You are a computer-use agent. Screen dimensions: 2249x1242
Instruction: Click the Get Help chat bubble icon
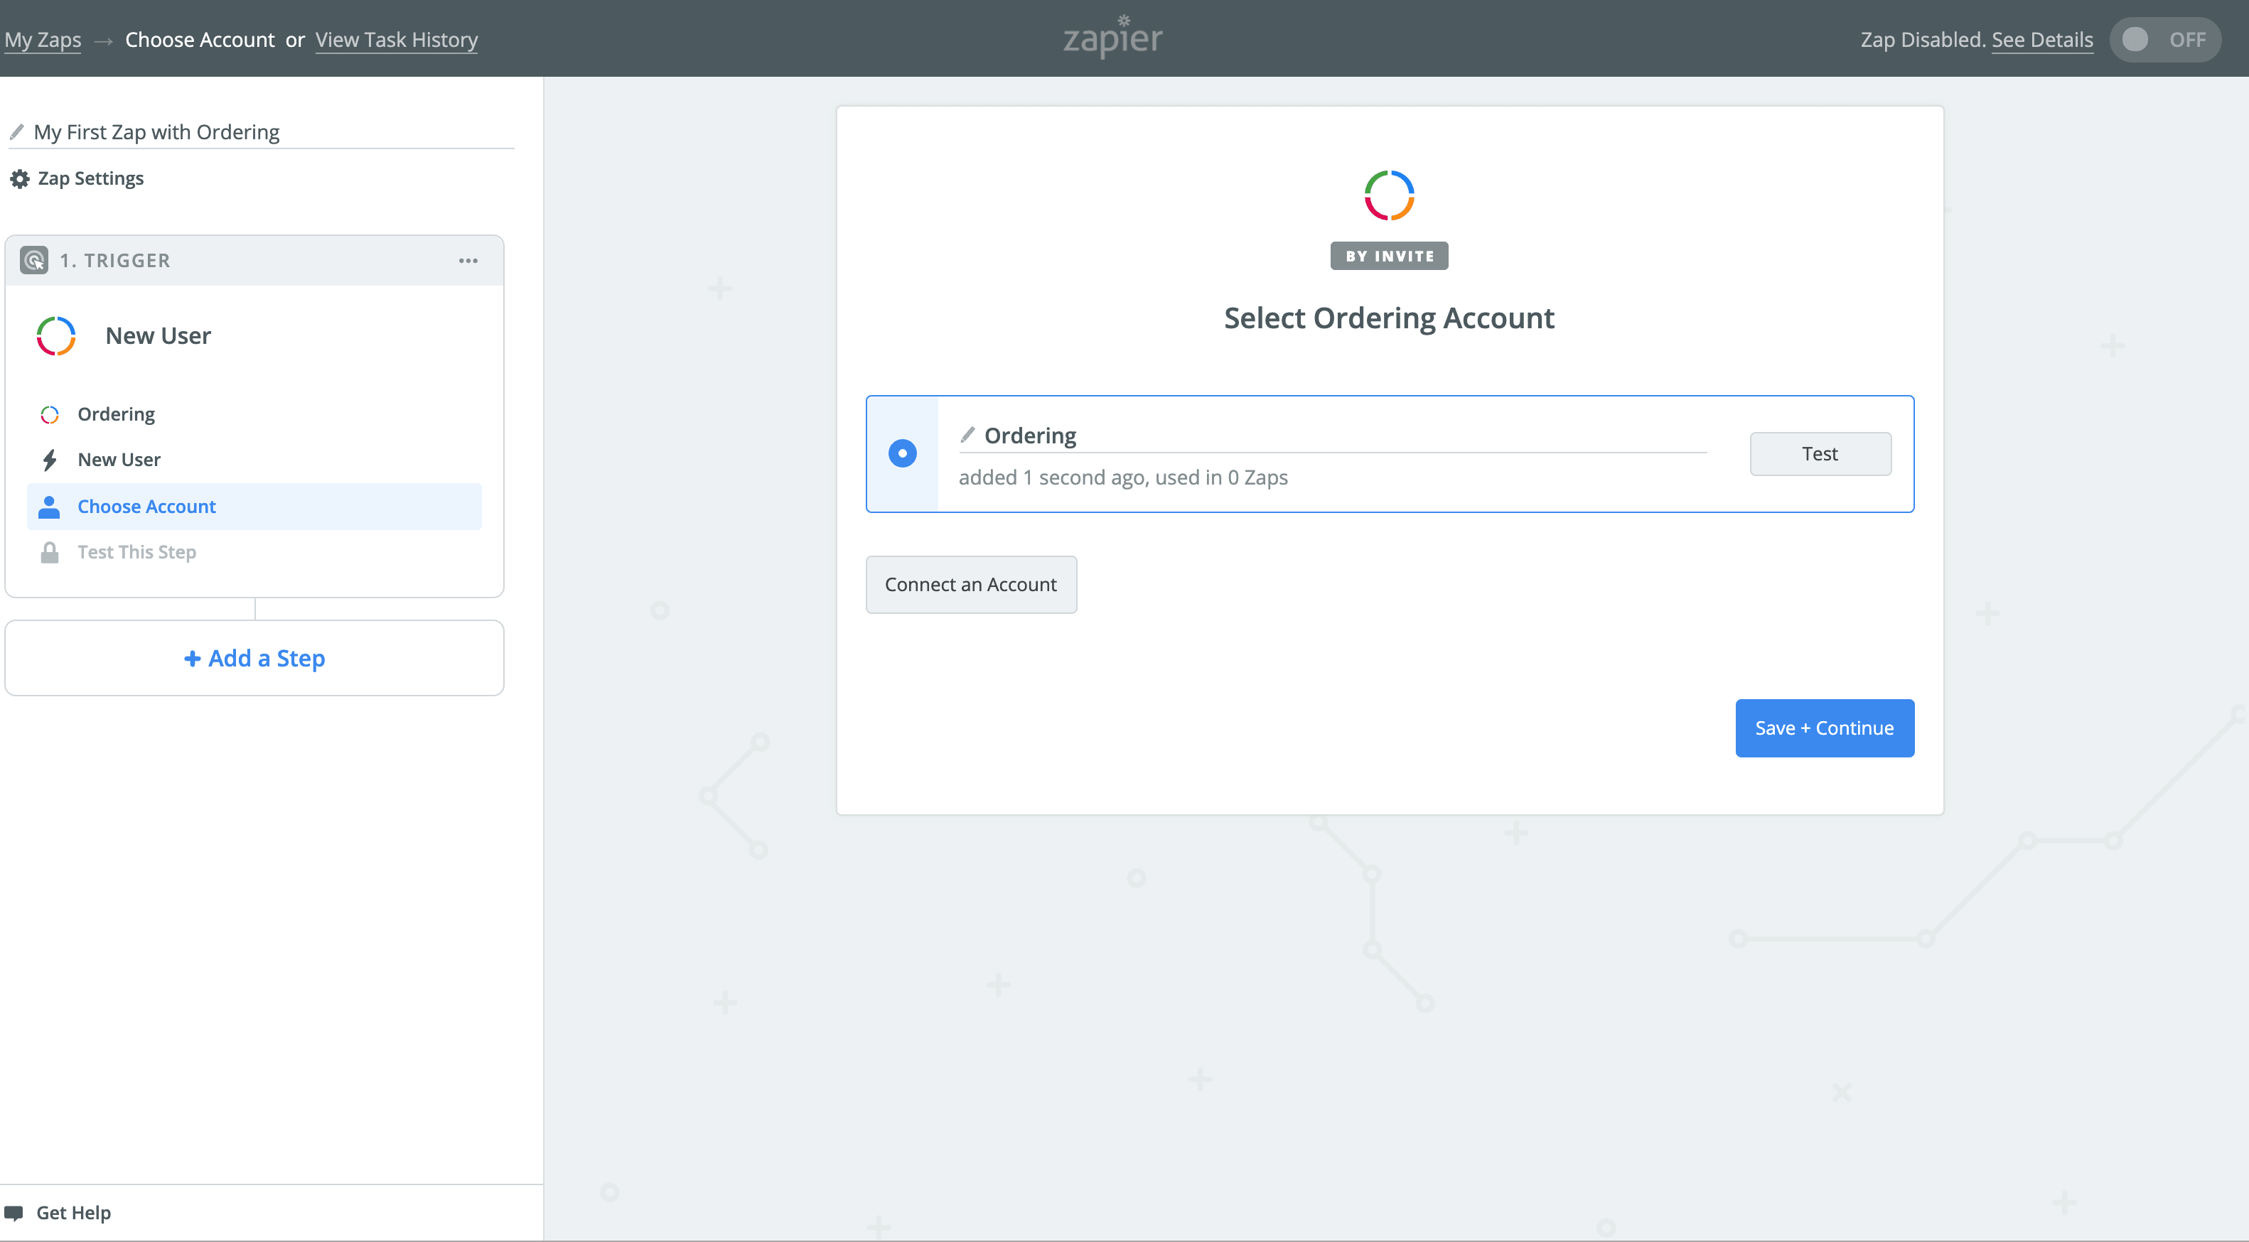coord(14,1212)
